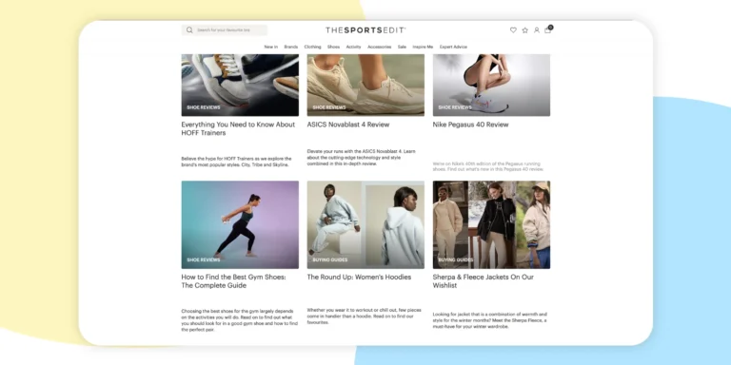
Task: Open the Expert Advice menu item
Action: point(453,47)
